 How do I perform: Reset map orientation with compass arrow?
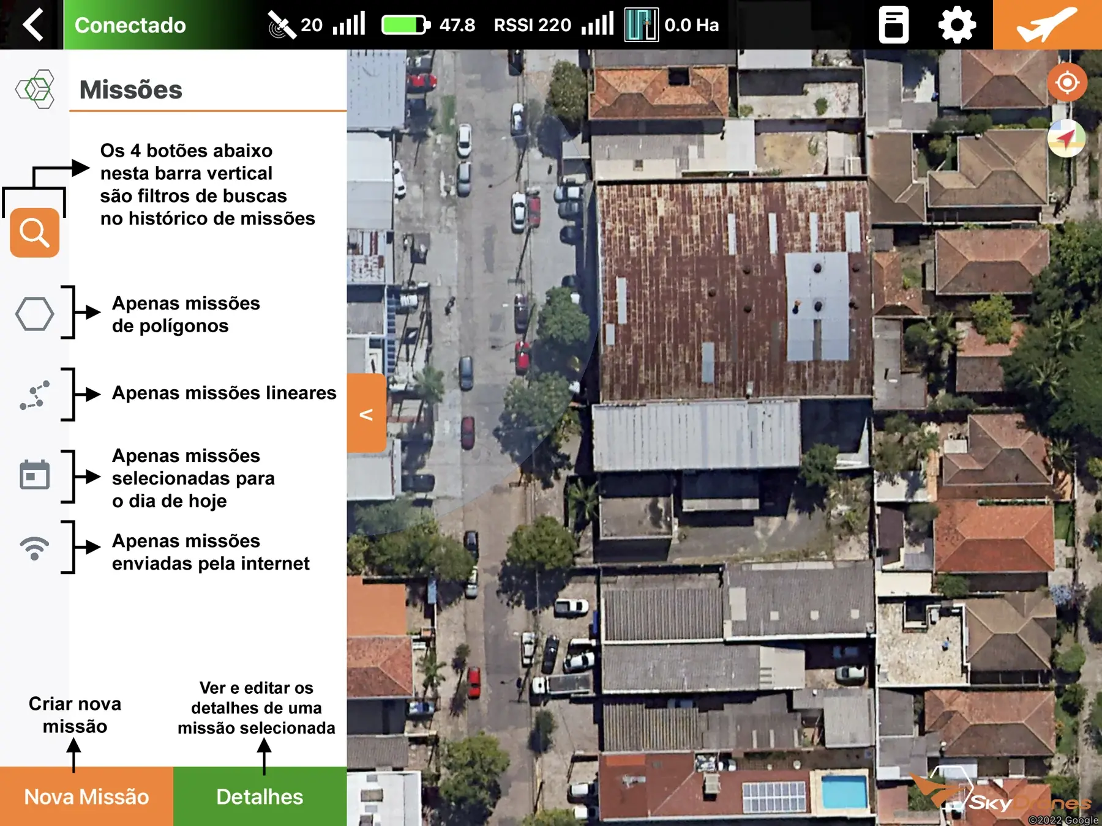(1066, 138)
